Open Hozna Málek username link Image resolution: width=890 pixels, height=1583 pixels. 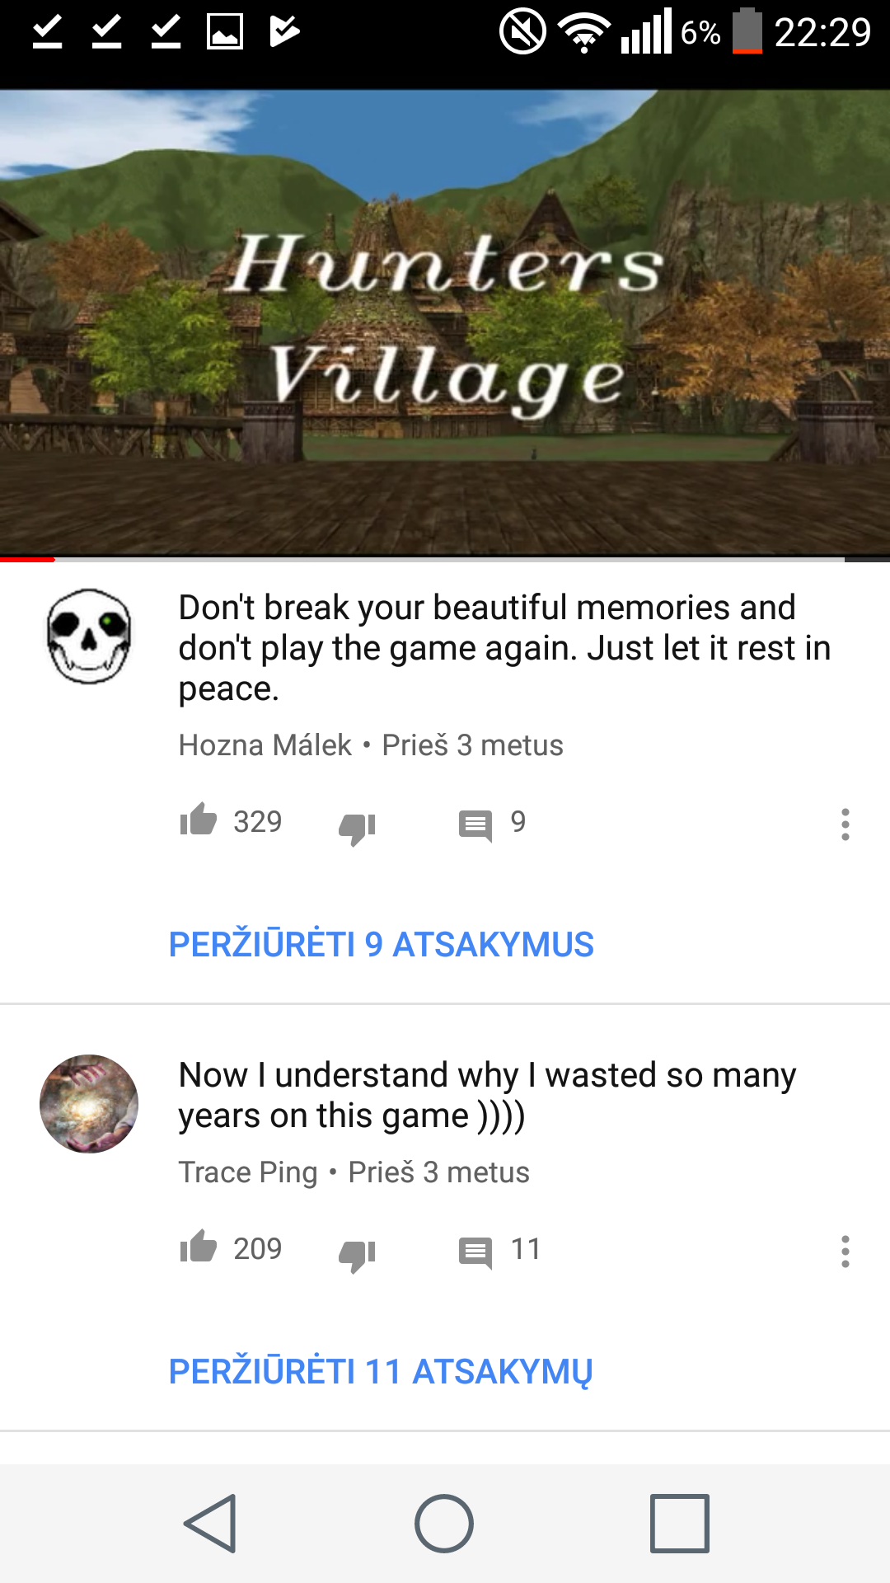click(265, 745)
